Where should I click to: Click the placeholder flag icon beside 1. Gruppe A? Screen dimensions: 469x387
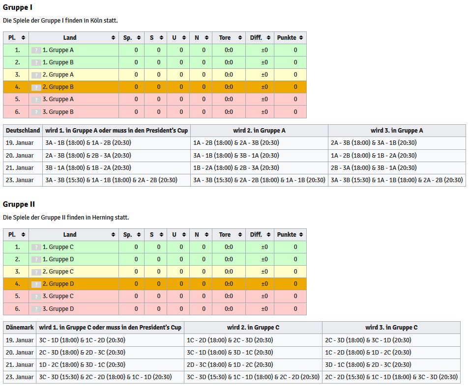36,50
